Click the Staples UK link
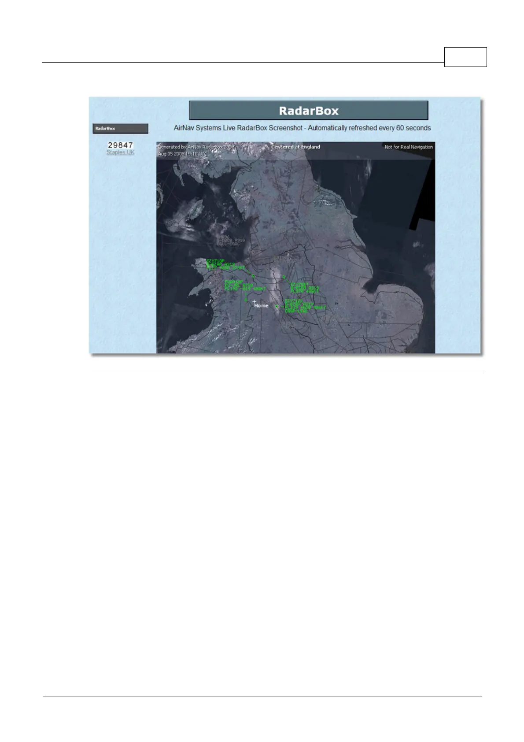This screenshot has height=742, width=524. click(x=120, y=152)
